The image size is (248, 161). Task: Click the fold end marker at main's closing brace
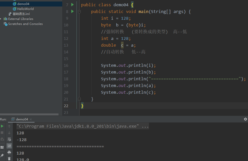[x=79, y=99]
